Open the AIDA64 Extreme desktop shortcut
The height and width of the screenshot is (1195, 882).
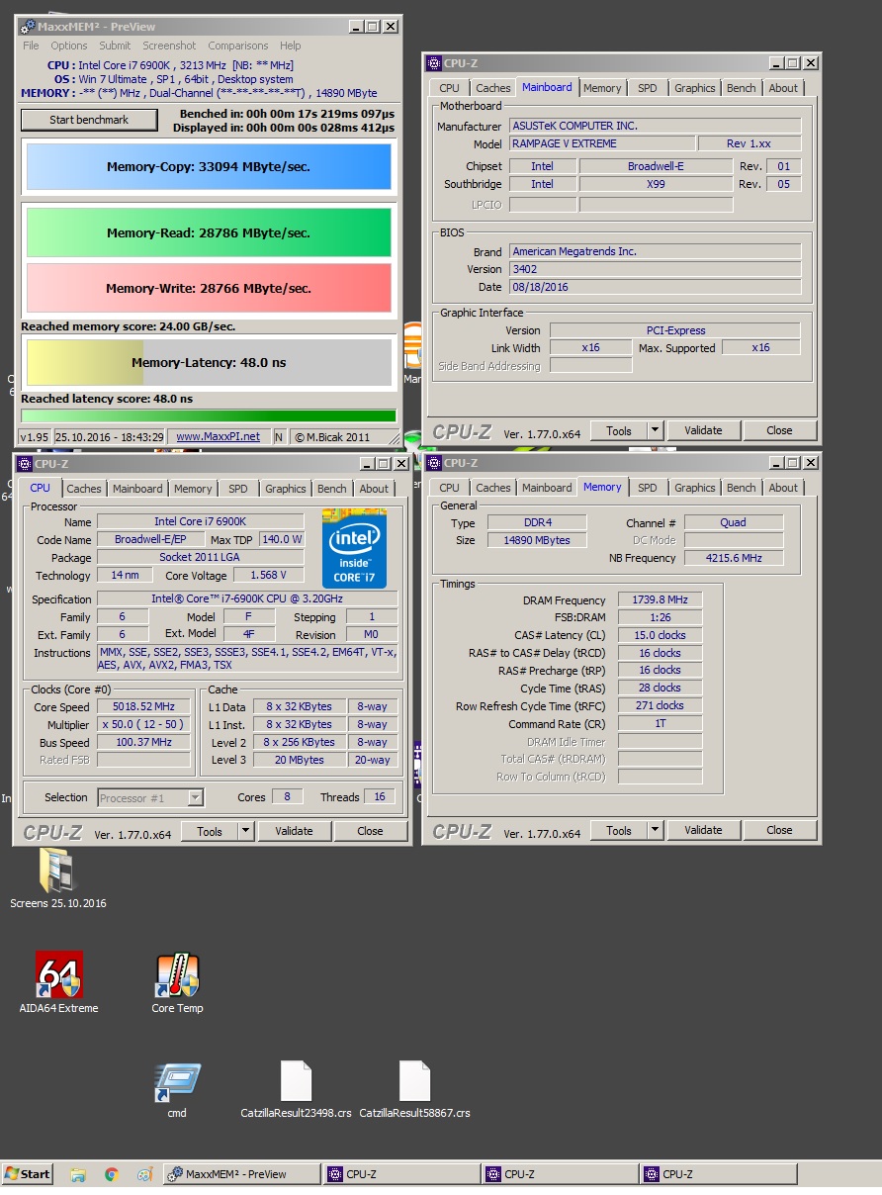tap(59, 974)
